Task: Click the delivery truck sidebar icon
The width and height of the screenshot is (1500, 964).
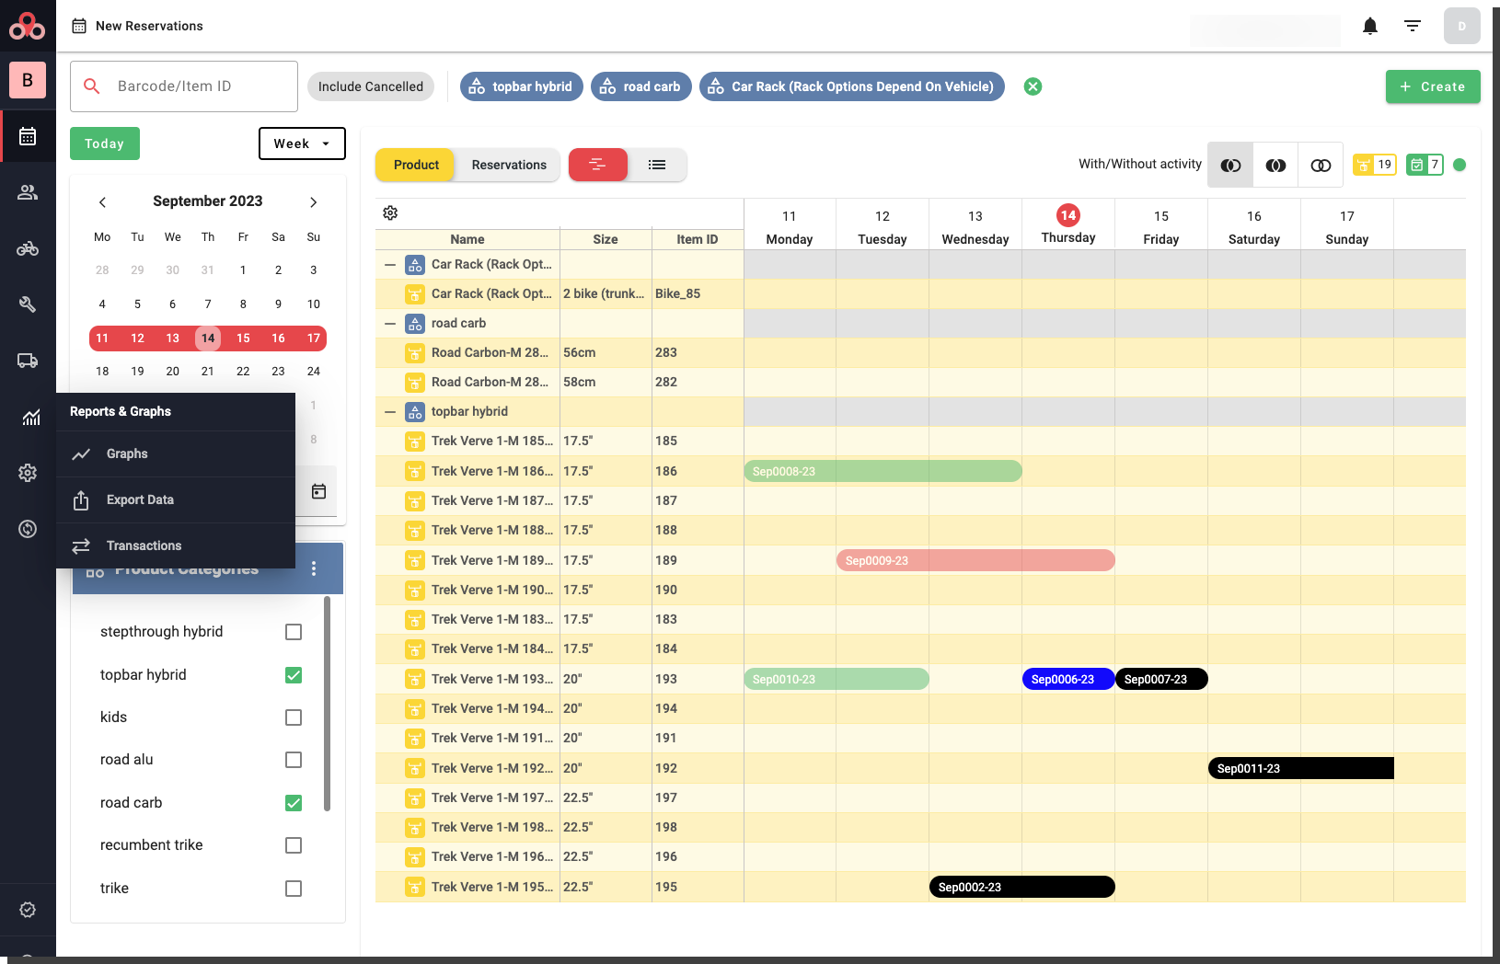Action: [28, 361]
